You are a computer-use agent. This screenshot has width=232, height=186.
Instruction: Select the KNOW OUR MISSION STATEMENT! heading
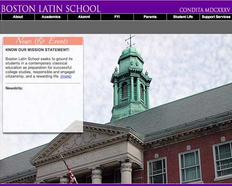[x=37, y=50]
